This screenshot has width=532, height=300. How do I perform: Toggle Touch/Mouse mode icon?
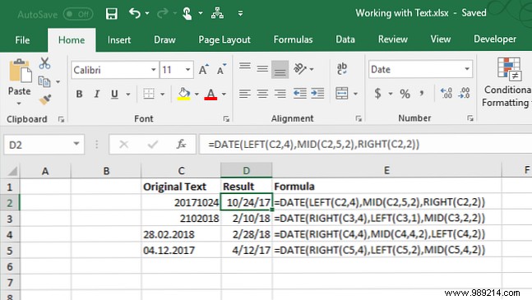(187, 13)
